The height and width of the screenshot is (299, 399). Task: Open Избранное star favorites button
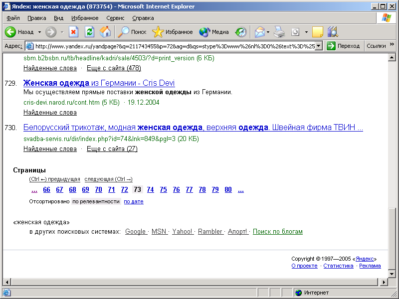point(172,32)
